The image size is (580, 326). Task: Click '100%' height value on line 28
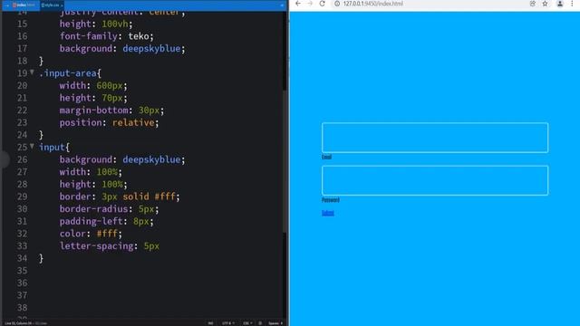pyautogui.click(x=112, y=184)
